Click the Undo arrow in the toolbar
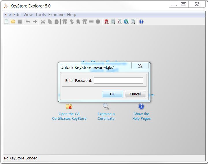The height and width of the screenshot is (164, 208). pos(28,22)
